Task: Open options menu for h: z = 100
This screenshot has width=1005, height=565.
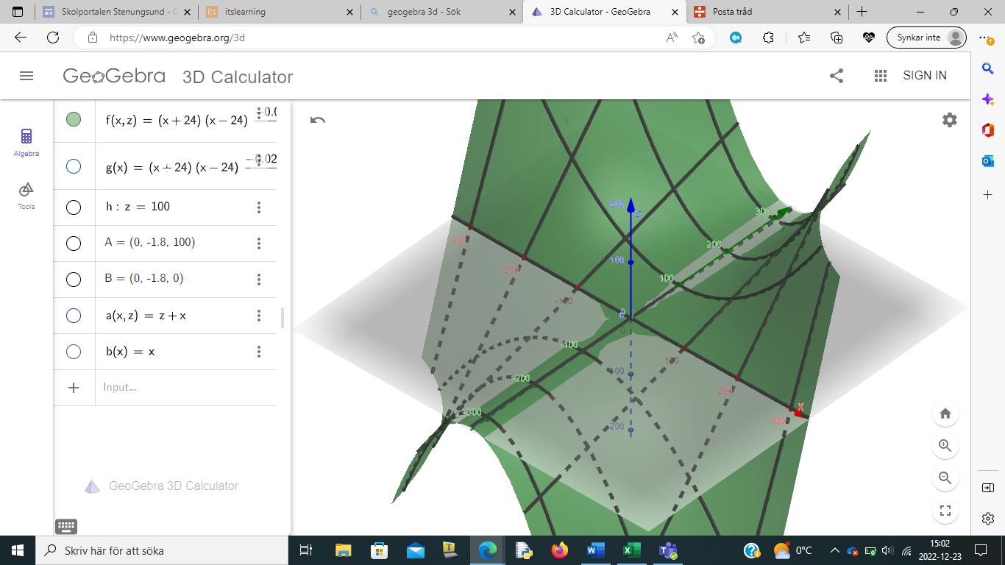Action: (259, 207)
